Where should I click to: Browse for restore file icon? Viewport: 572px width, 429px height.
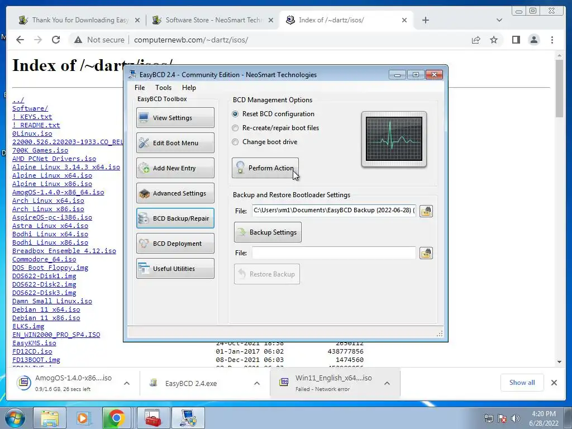point(426,253)
